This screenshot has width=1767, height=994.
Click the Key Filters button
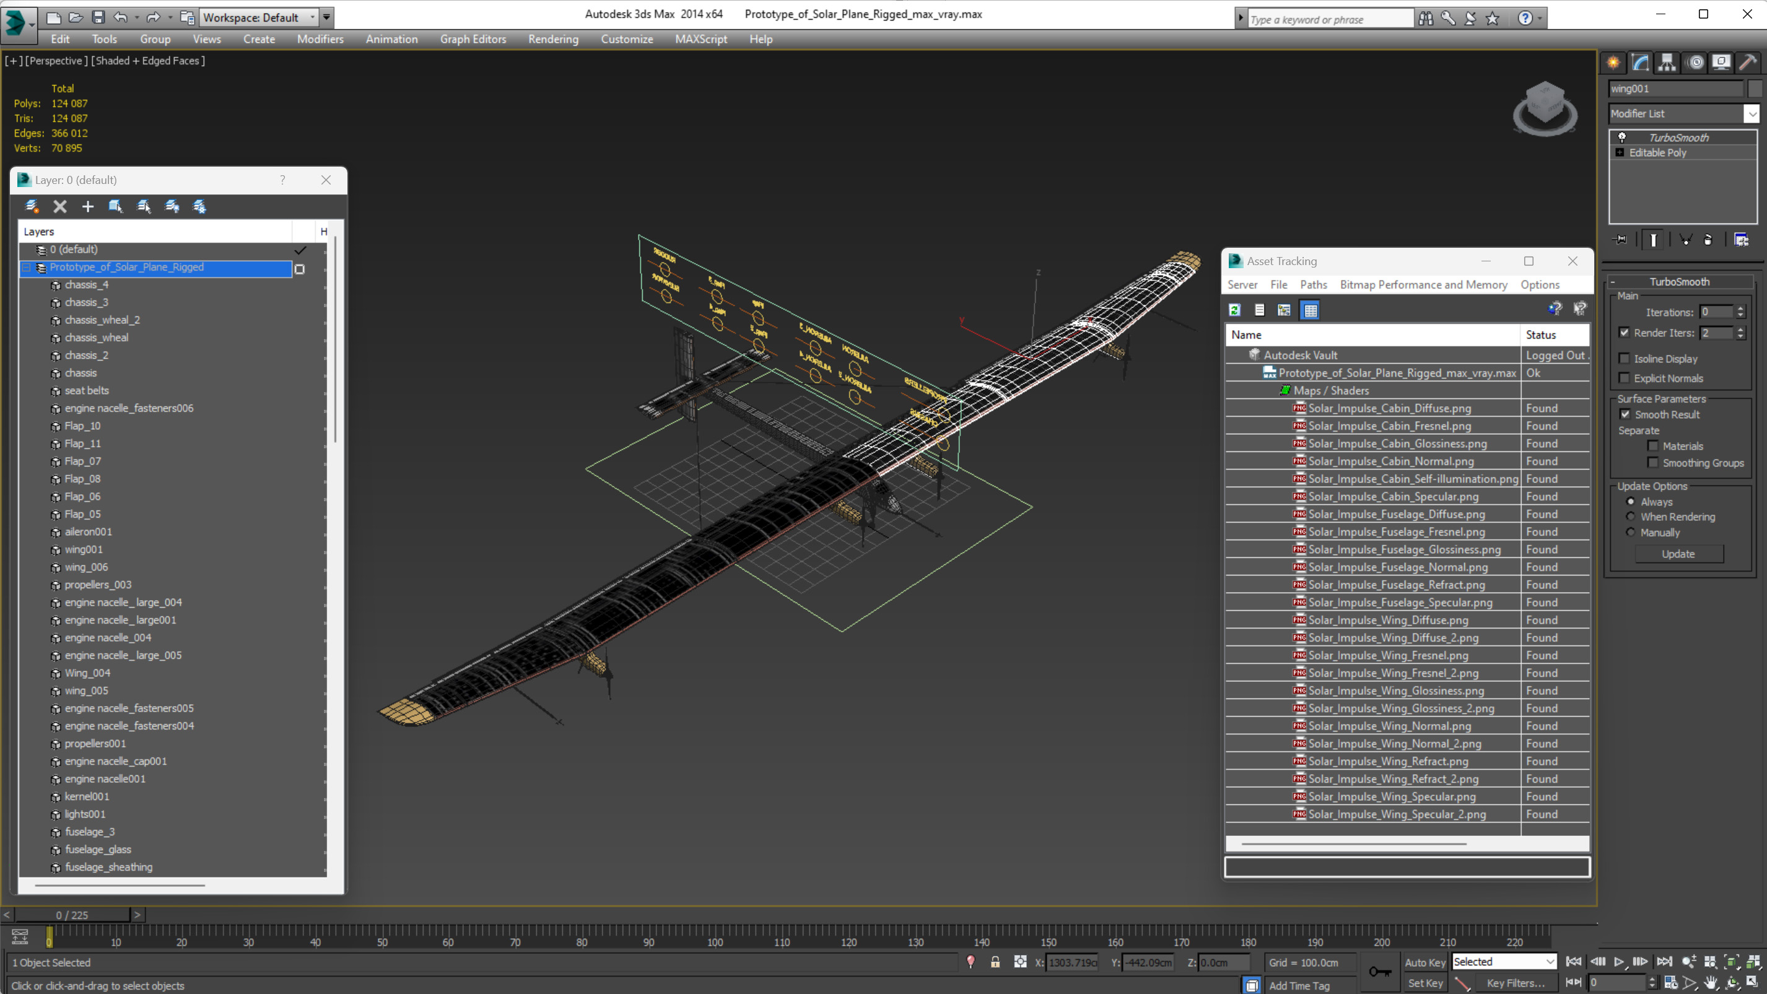[1516, 983]
